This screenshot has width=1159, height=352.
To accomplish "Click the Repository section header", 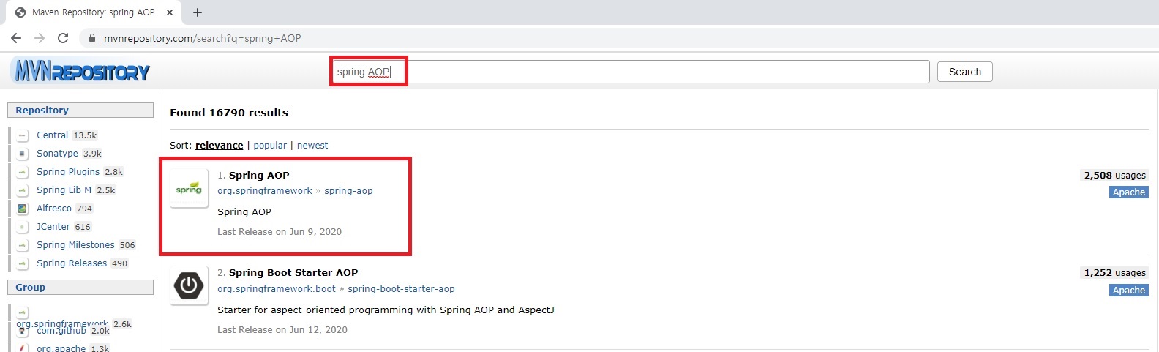I will click(x=80, y=110).
